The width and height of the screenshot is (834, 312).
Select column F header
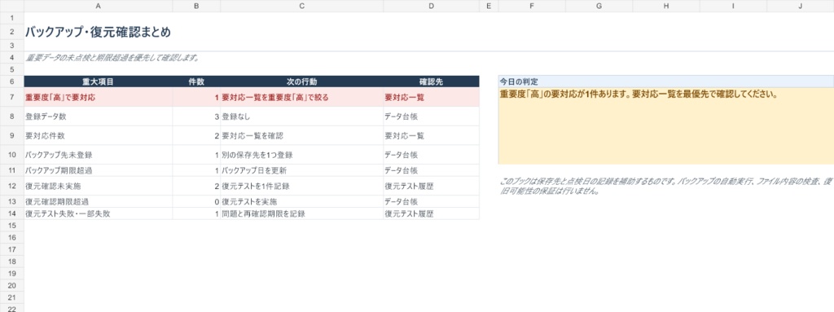click(532, 6)
